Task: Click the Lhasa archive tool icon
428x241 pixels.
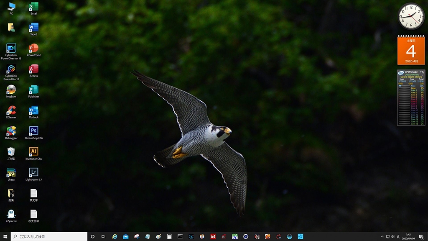Action: [11, 173]
